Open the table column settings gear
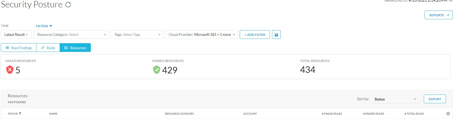455x119 pixels. tap(448, 114)
